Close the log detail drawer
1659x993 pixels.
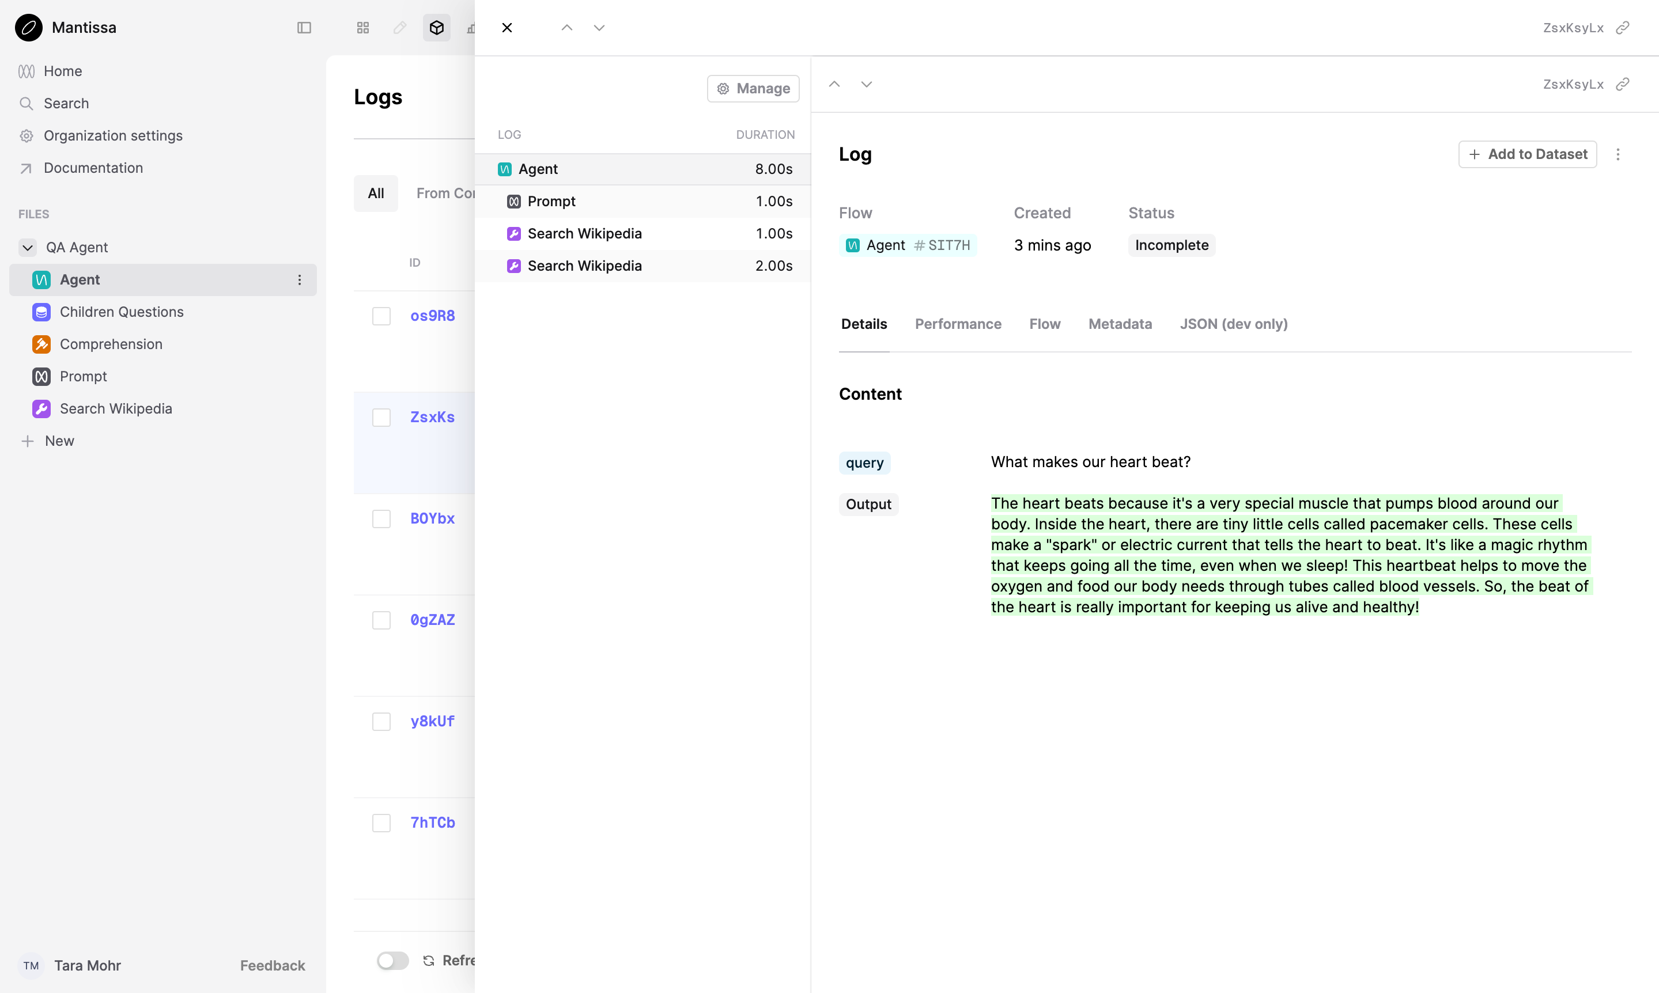(x=507, y=28)
